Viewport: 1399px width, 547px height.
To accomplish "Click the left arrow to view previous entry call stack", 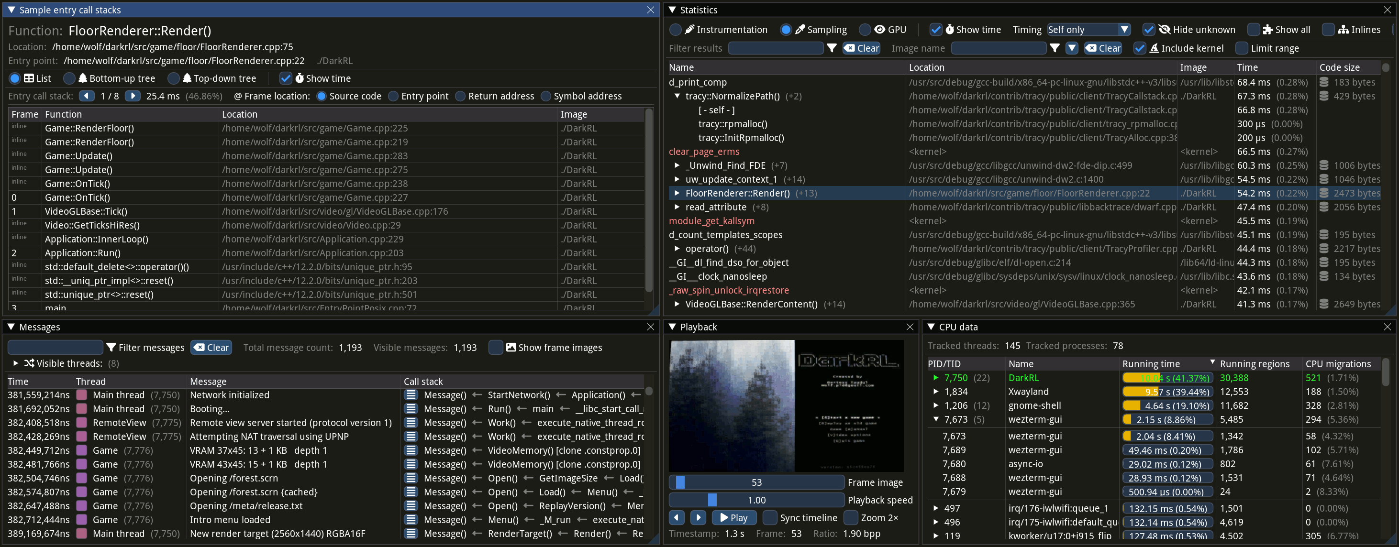I will tap(88, 96).
